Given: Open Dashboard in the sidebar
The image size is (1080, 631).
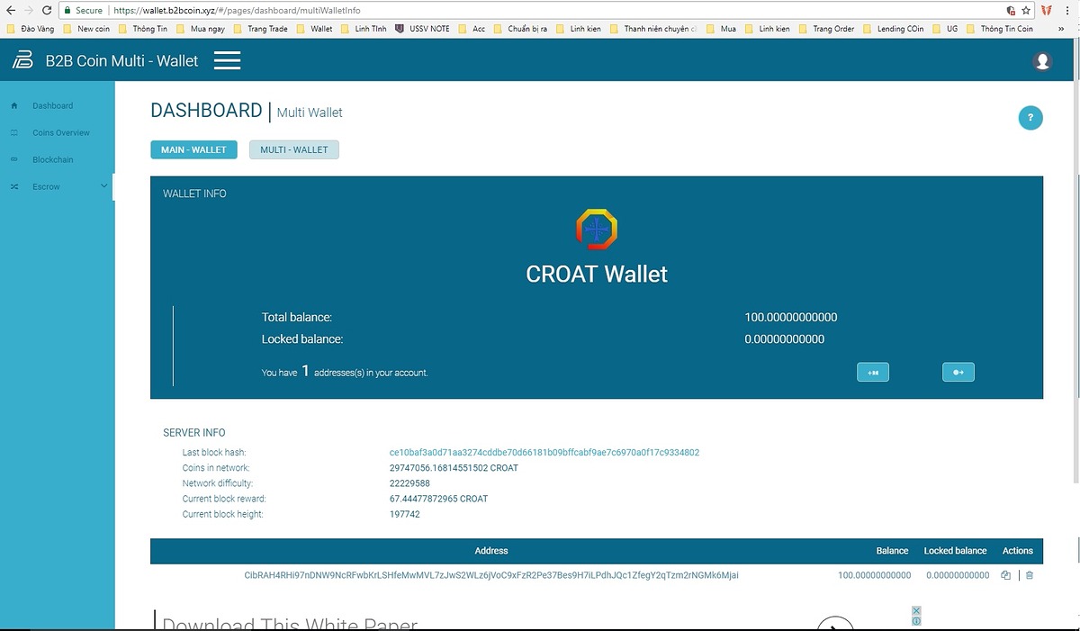Looking at the screenshot, I should coord(53,105).
